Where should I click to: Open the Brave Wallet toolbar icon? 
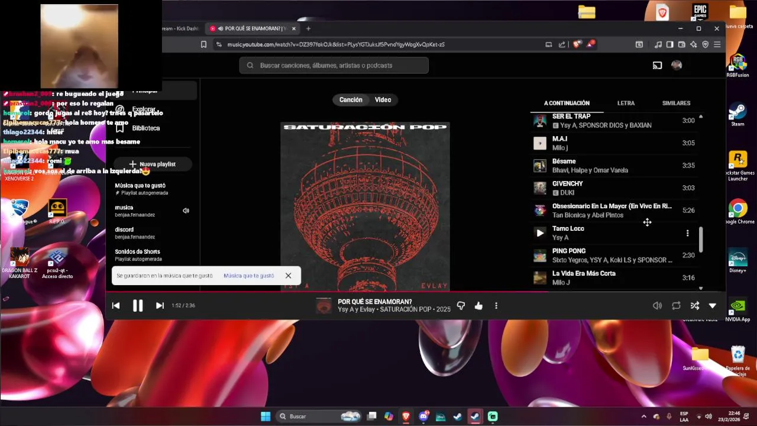pyautogui.click(x=682, y=44)
